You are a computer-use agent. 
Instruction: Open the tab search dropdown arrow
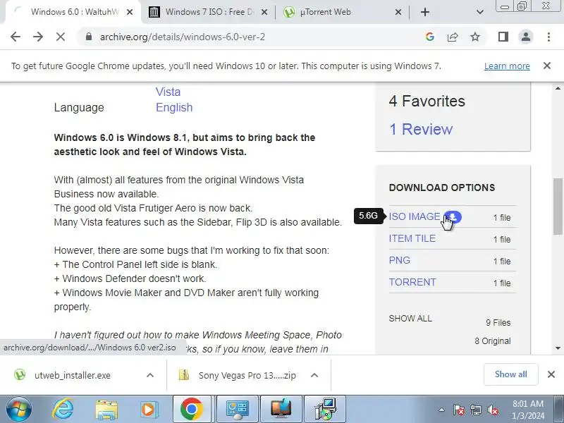point(480,12)
